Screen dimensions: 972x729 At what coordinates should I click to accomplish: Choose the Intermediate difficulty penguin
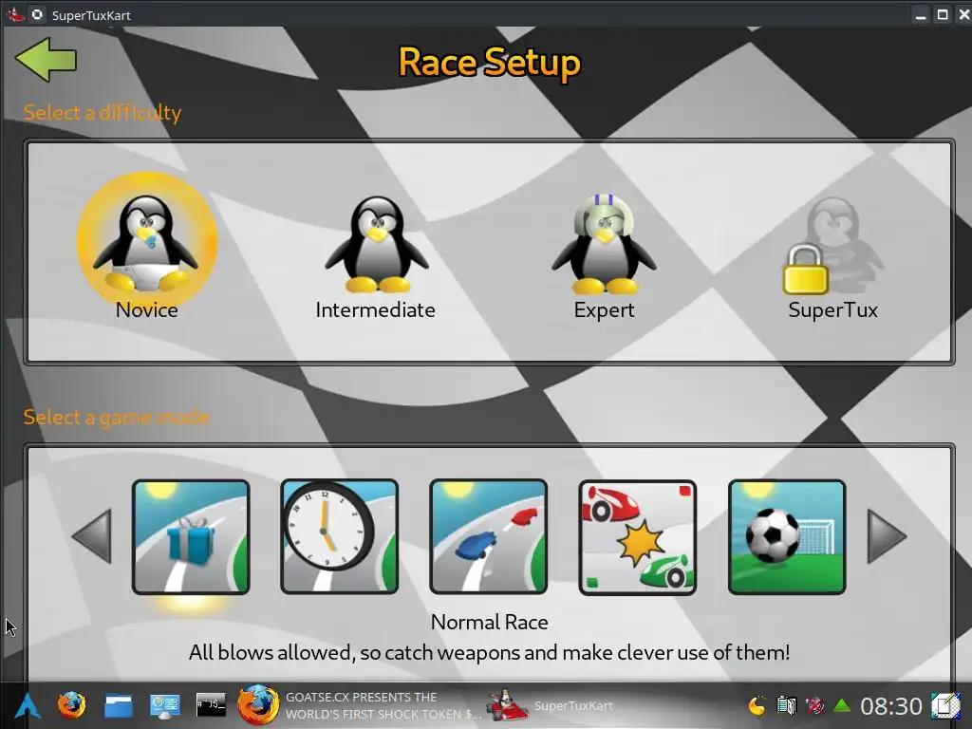(376, 244)
